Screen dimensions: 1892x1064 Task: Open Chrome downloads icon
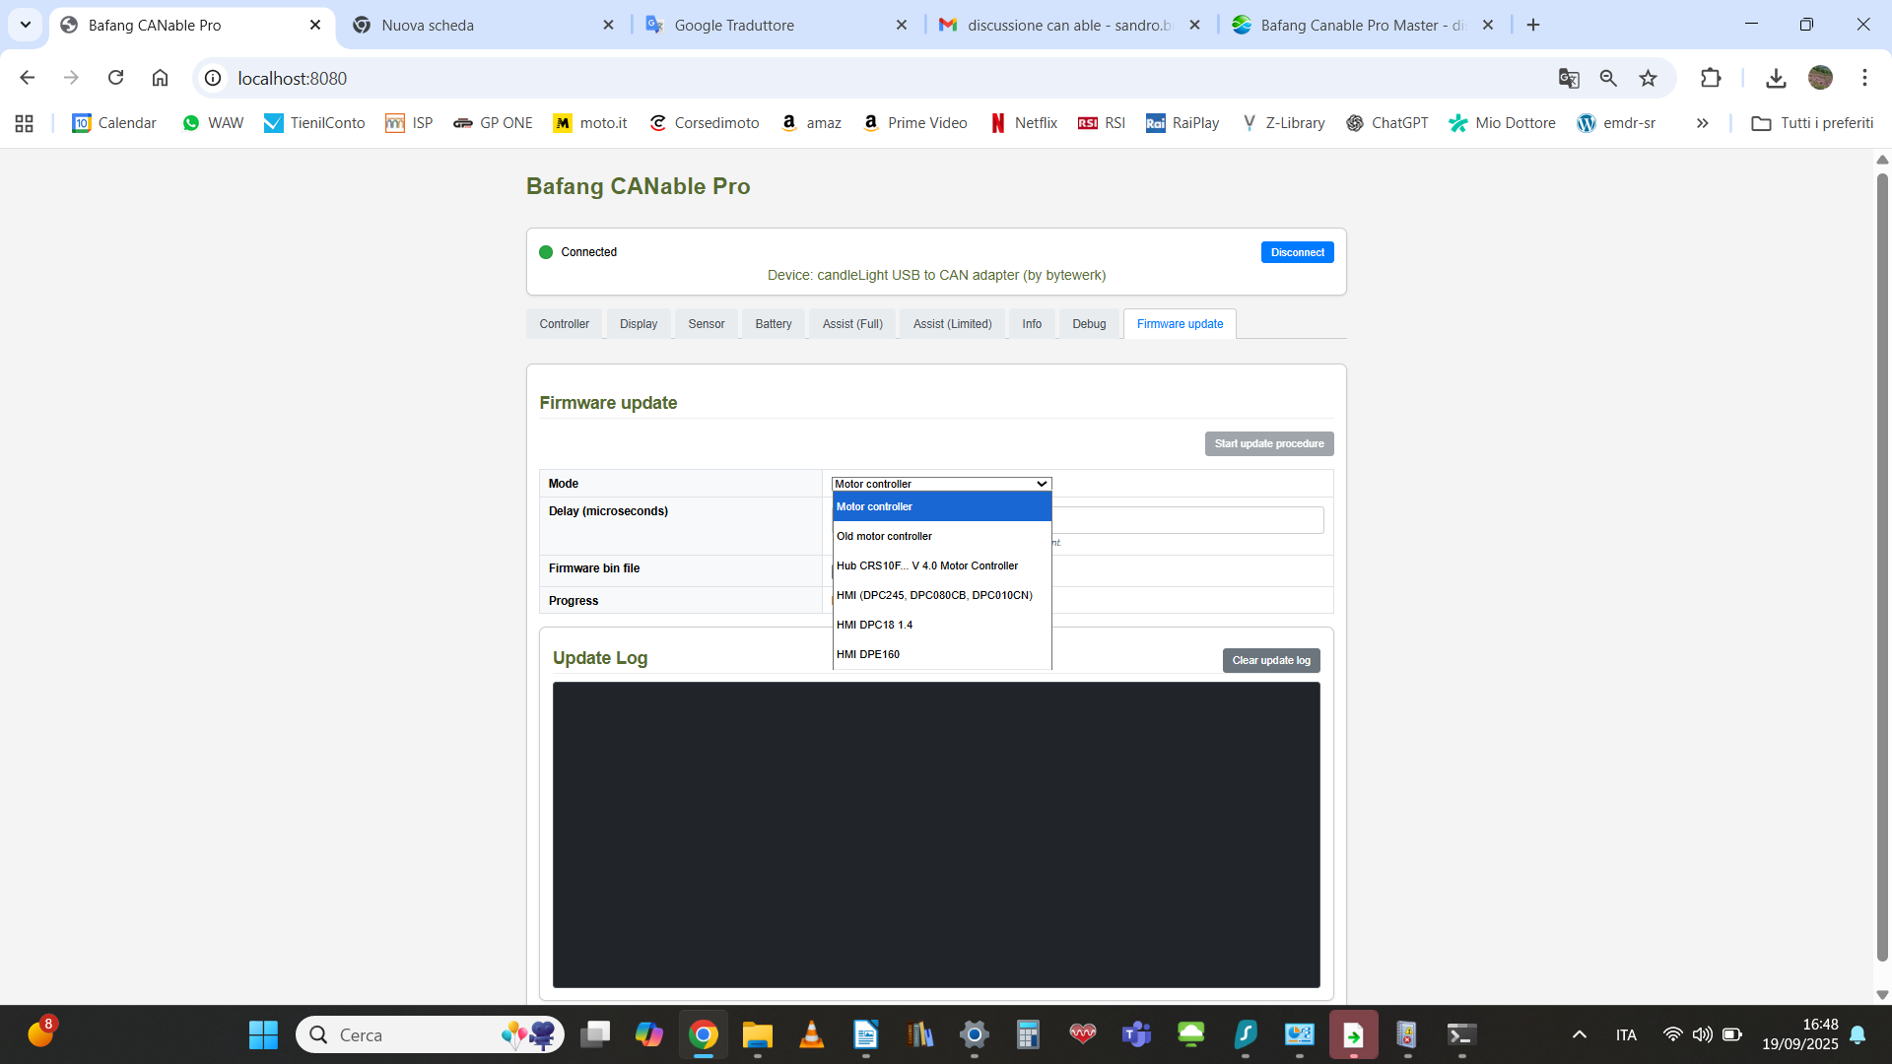point(1776,78)
